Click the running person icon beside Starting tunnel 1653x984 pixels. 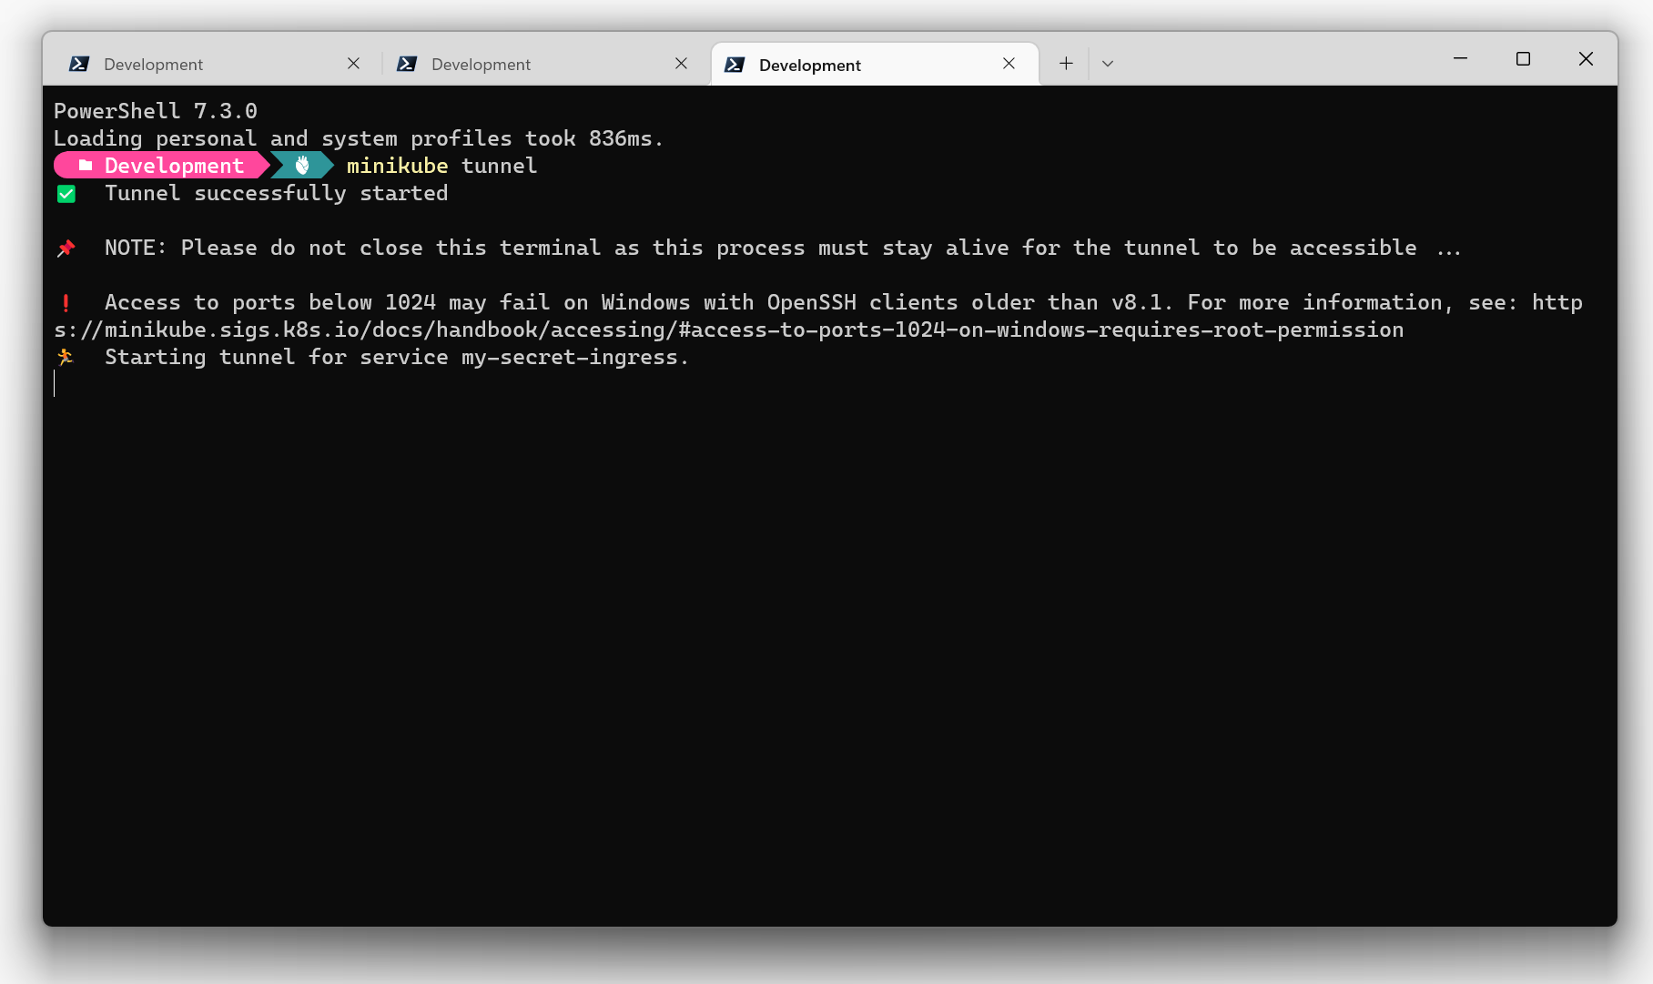pos(66,357)
